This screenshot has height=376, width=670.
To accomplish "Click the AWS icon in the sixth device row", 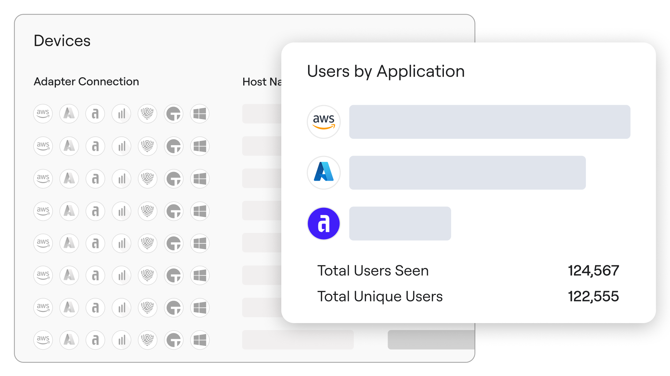I will pos(43,275).
